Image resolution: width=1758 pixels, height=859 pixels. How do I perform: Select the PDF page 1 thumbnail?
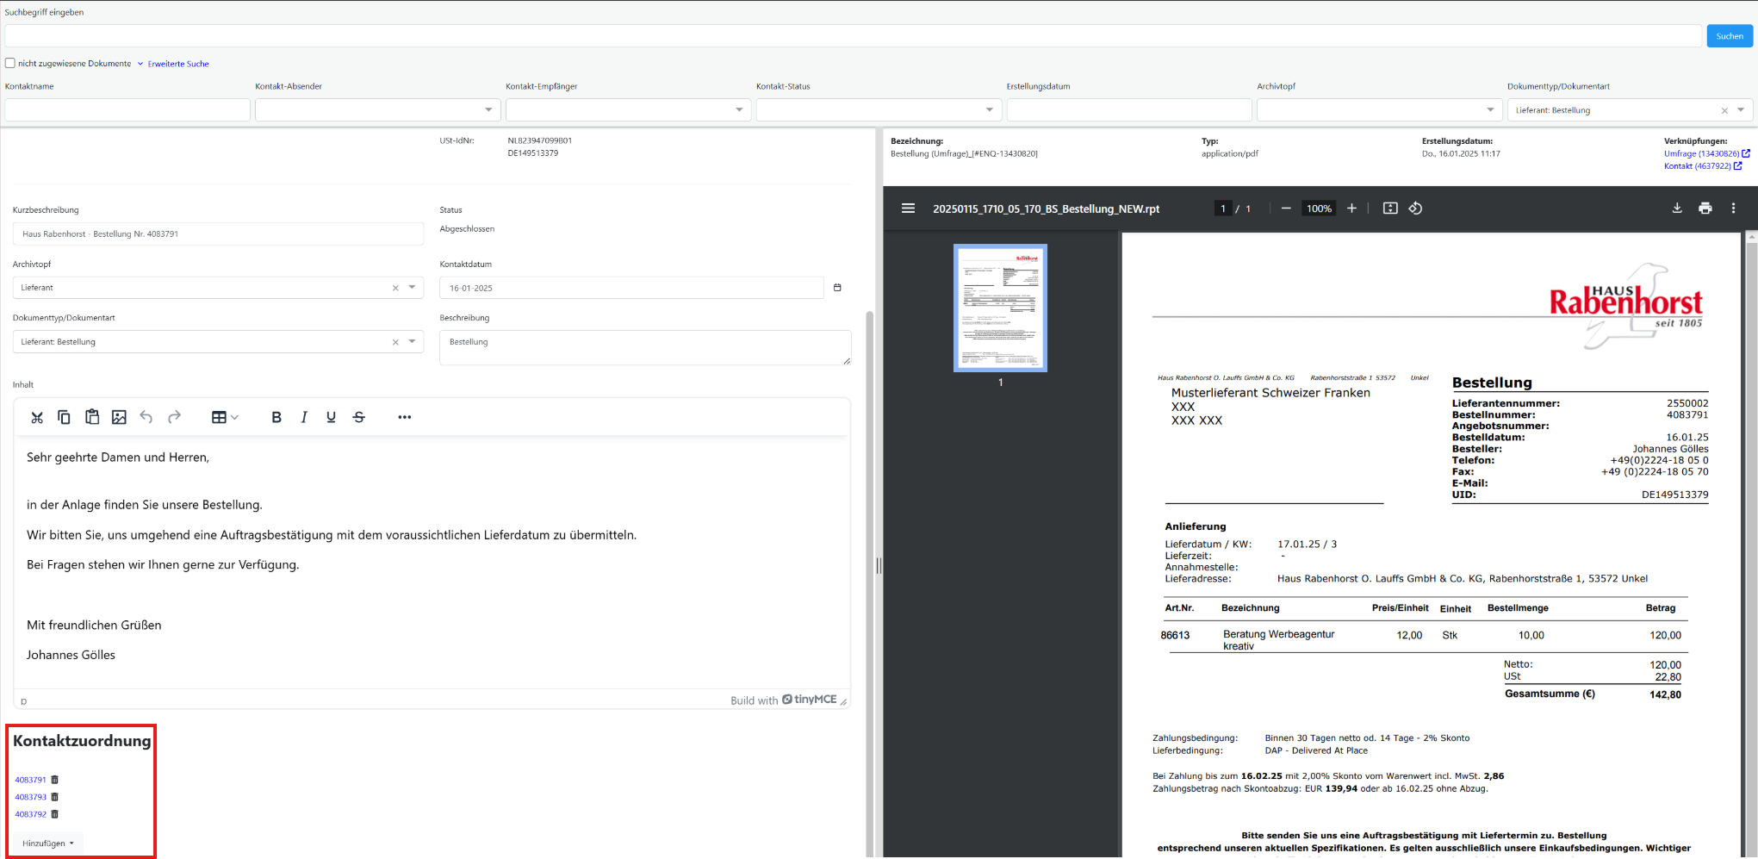pyautogui.click(x=1000, y=308)
